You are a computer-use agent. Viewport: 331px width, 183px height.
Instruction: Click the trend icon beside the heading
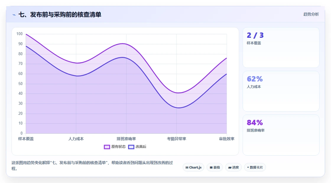(14, 15)
